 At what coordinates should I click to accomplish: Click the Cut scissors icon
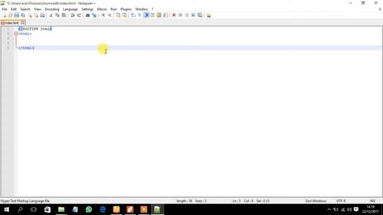pos(51,16)
